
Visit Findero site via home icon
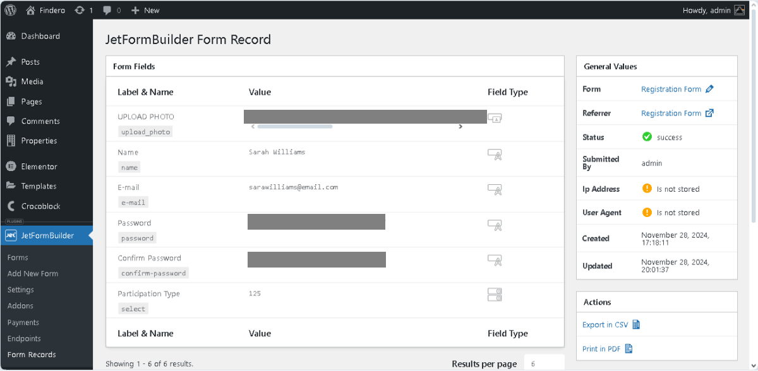[30, 10]
